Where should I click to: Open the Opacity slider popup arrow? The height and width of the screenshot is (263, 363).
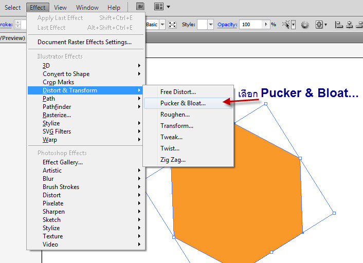pyautogui.click(x=266, y=24)
